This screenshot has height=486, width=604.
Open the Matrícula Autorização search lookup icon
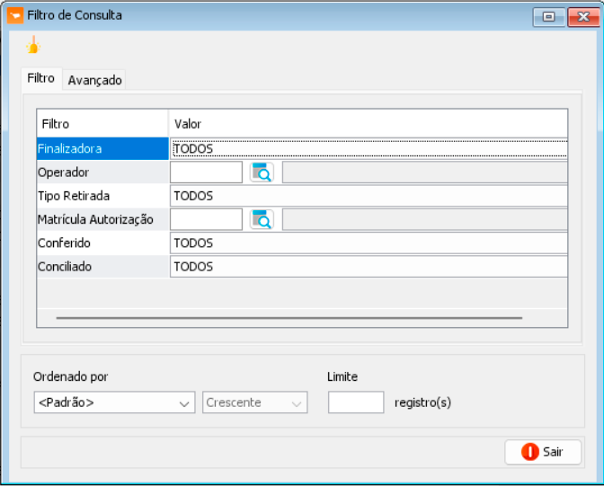coord(262,219)
